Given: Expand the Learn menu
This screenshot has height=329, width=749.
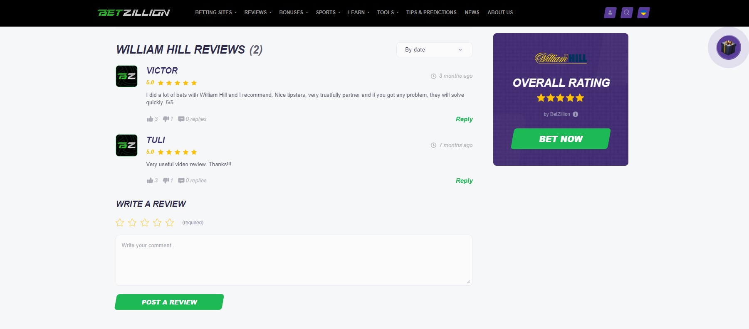Looking at the screenshot, I should [358, 12].
